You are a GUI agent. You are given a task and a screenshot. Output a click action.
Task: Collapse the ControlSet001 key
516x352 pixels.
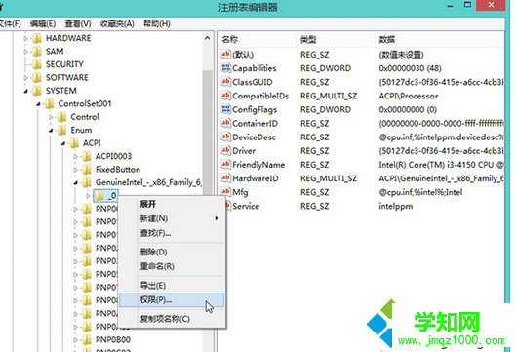(x=38, y=104)
